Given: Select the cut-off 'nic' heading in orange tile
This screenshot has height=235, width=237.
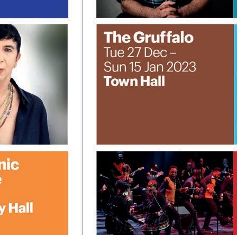Looking at the screenshot, I should [x=10, y=165].
